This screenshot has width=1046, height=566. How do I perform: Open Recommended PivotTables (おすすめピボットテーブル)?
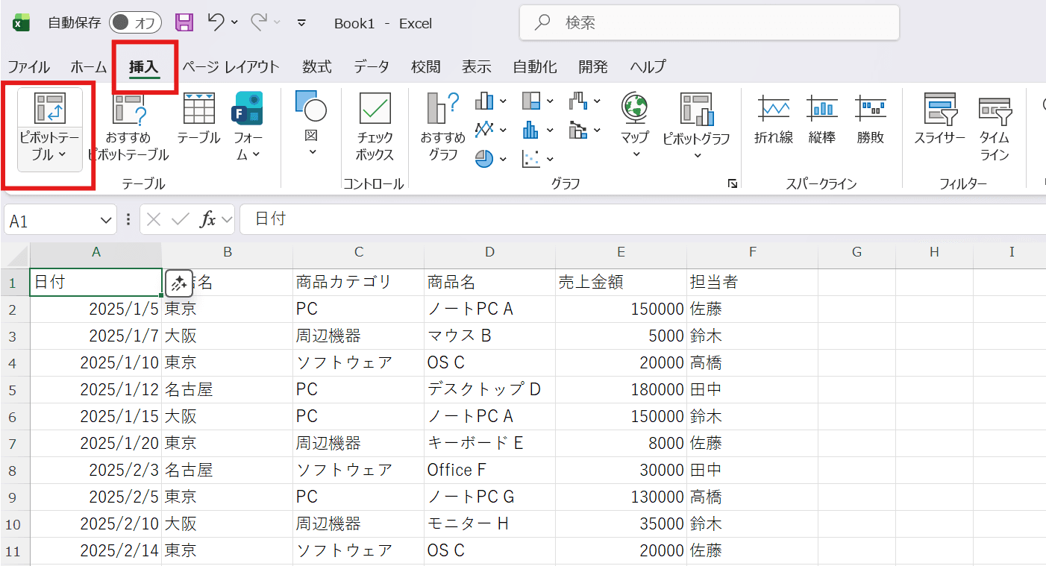(128, 110)
